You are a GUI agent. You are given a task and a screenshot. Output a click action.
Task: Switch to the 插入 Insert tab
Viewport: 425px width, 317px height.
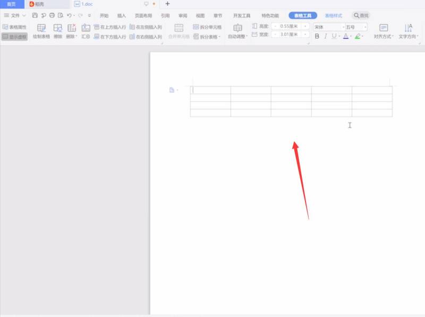pyautogui.click(x=122, y=15)
